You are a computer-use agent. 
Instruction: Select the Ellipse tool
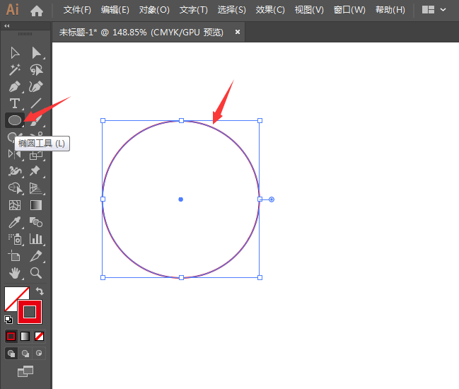[15, 120]
